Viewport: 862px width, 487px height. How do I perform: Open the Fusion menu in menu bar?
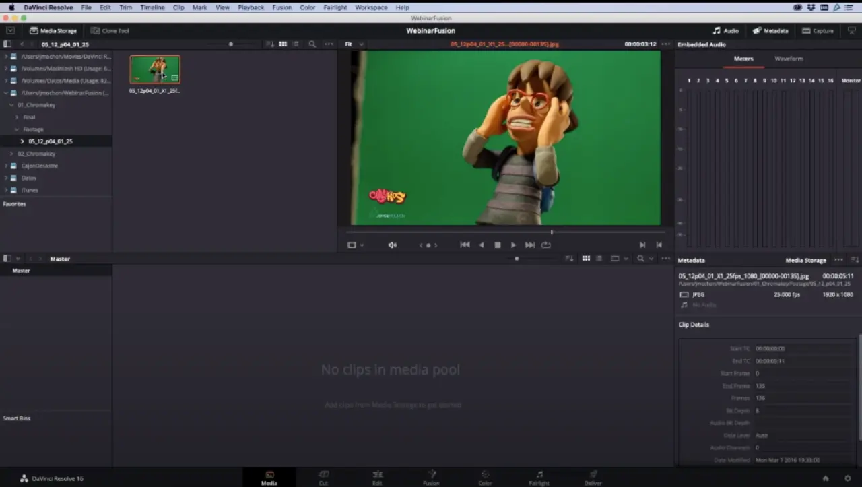[281, 7]
